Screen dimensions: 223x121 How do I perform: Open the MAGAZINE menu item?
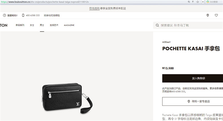tap(69, 25)
